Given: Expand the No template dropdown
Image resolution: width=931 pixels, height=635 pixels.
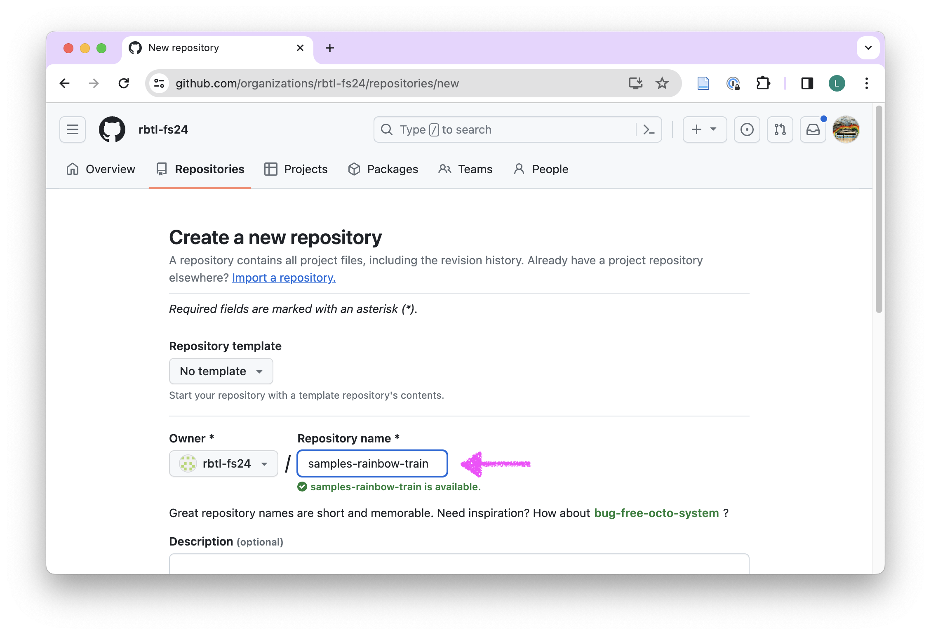Looking at the screenshot, I should click(x=221, y=371).
